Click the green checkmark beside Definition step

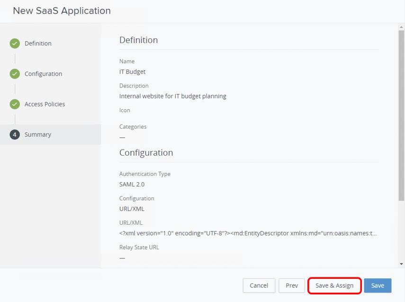pyautogui.click(x=14, y=43)
